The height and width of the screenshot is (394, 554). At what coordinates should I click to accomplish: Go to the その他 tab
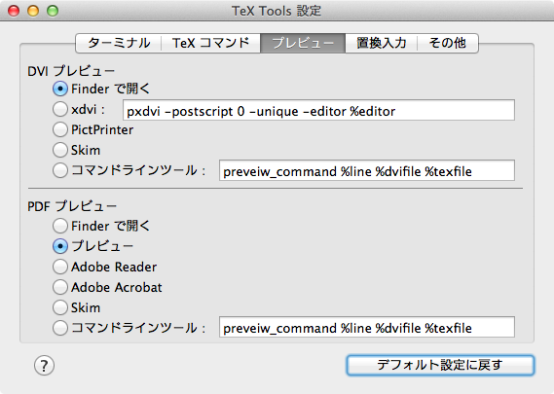(x=448, y=43)
